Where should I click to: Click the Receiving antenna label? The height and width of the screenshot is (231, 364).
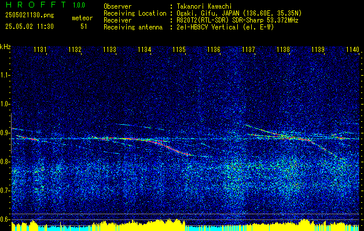point(133,27)
